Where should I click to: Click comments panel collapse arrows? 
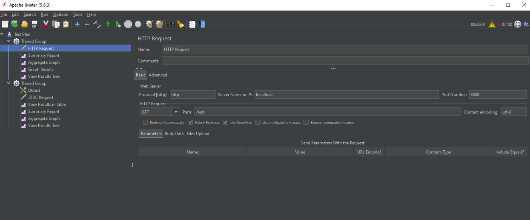point(140,68)
